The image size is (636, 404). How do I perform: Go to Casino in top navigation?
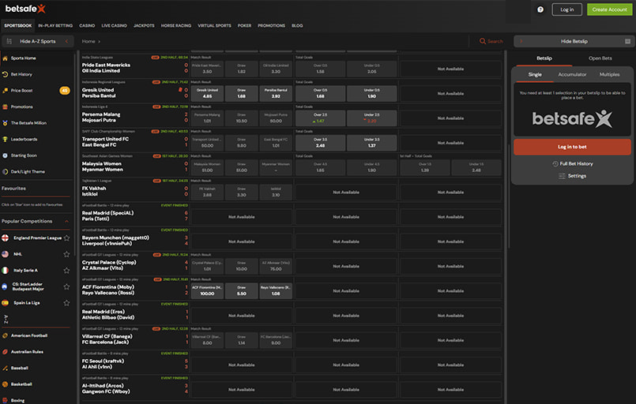pos(87,25)
